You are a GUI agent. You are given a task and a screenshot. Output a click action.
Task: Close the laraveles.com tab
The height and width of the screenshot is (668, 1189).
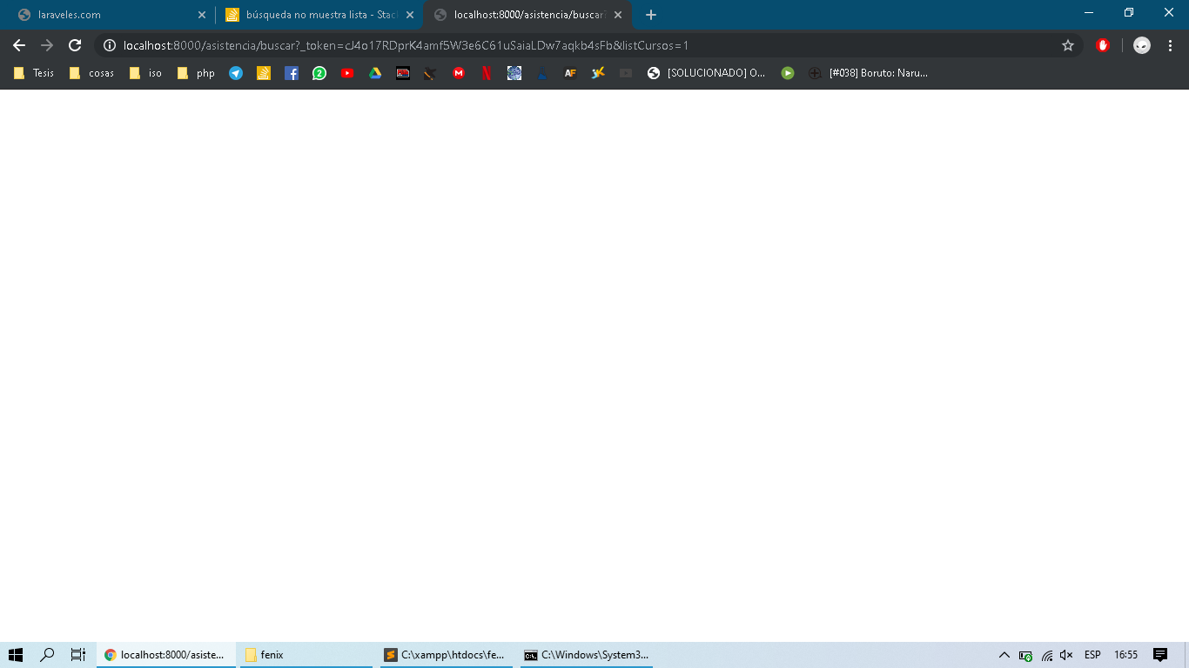click(202, 15)
